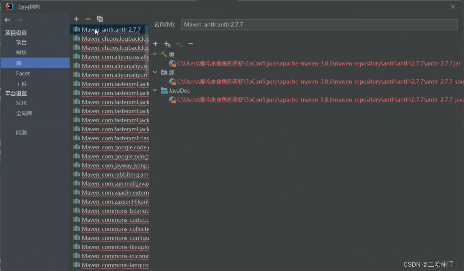464x271 pixels.
Task: Click library icon of antlr:antlr:2.7.7
Action: [76, 29]
